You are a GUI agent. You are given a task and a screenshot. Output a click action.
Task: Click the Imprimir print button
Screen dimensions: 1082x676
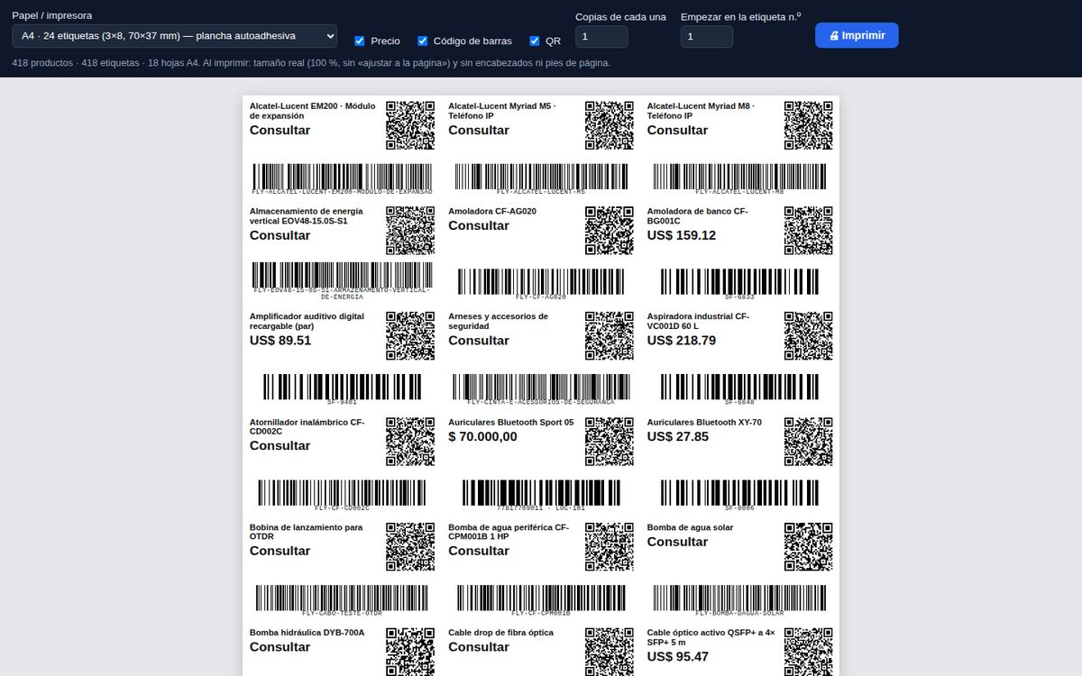pos(857,35)
